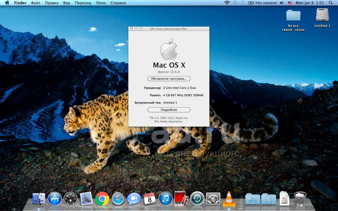
Task: Minimize the "Об этом компьютере Mac" window
Action: tap(136, 28)
